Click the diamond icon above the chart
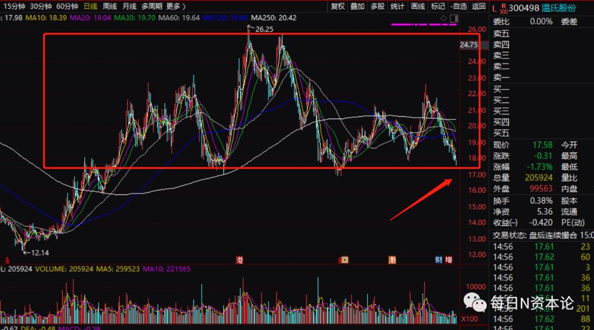Viewport: 594px width, 330px height. coord(444,18)
